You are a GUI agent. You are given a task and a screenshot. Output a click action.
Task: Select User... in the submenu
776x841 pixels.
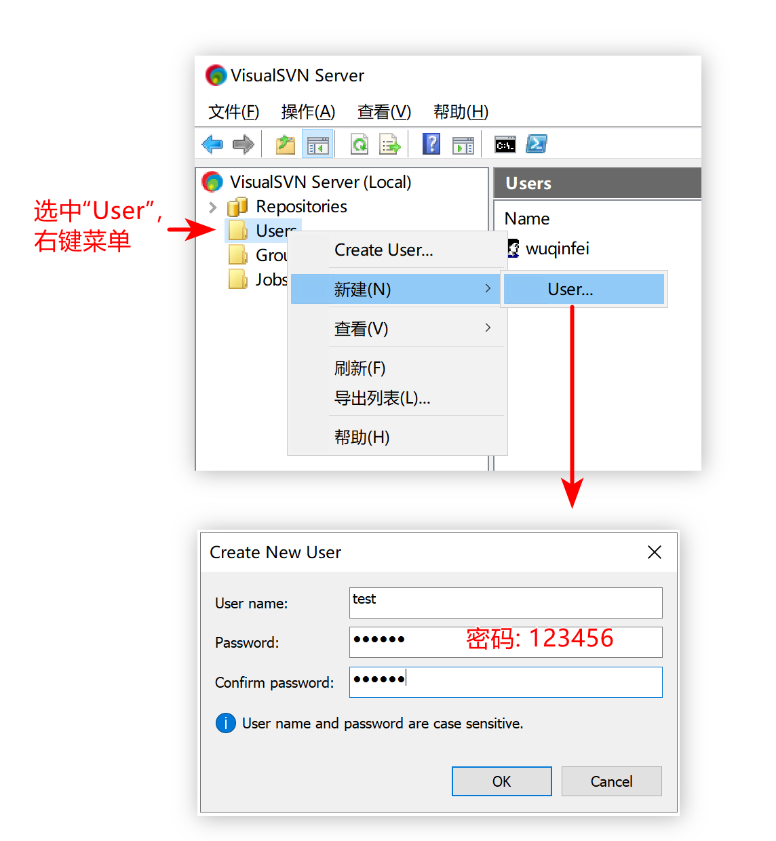coord(583,289)
